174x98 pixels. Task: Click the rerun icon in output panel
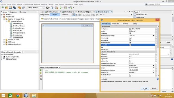click(x=41, y=70)
